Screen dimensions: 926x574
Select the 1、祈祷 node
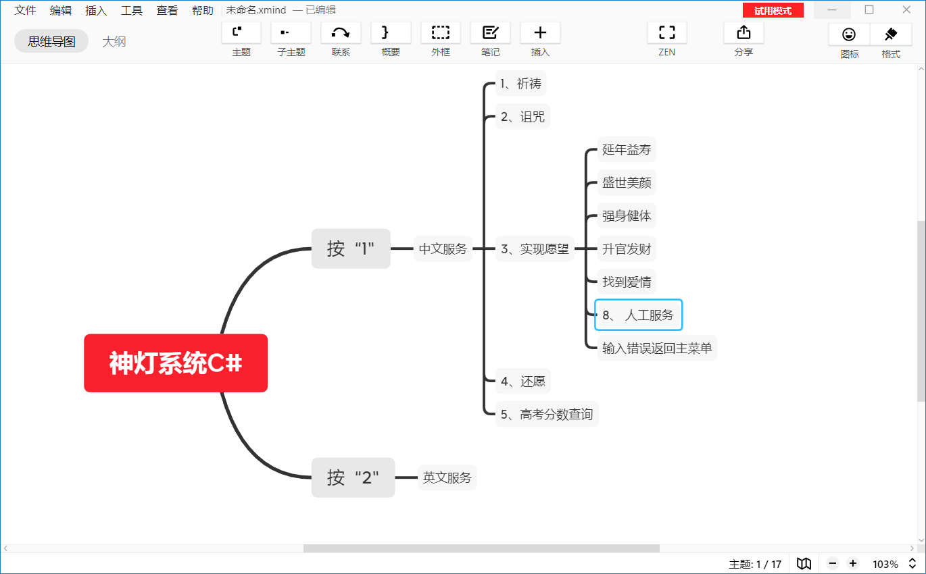(x=520, y=84)
